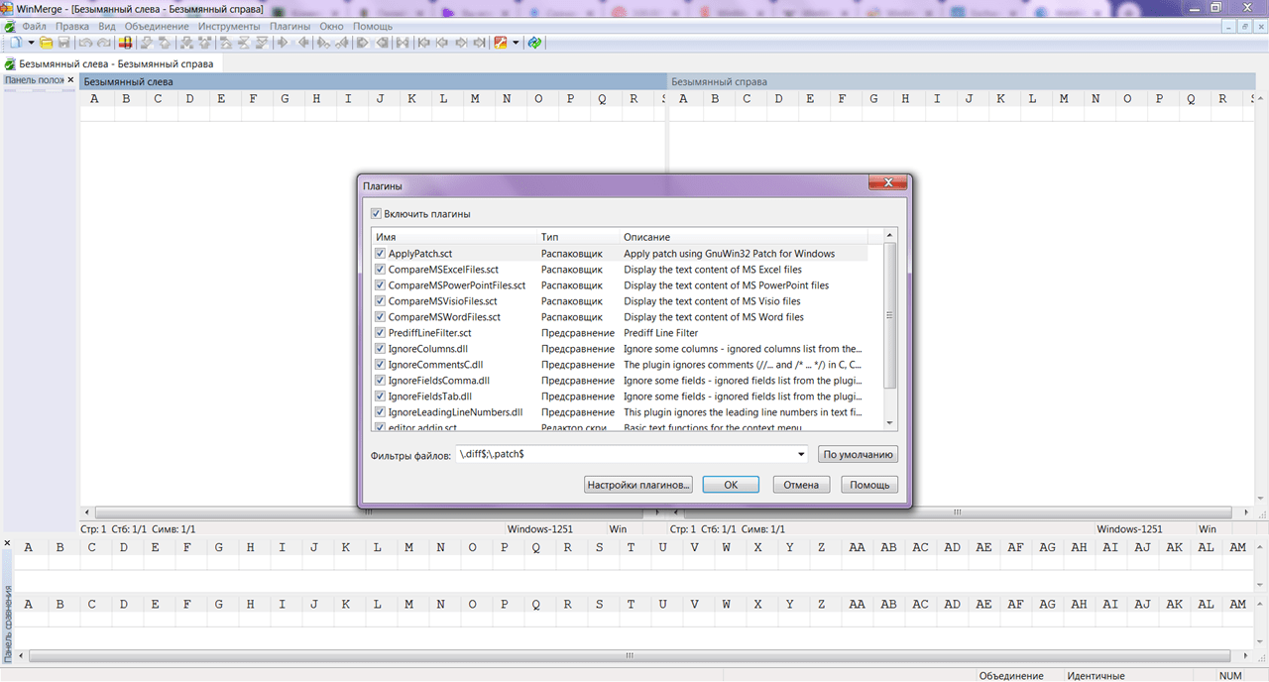This screenshot has height=682, width=1269.
Task: Open the Инструменты menu
Action: (229, 26)
